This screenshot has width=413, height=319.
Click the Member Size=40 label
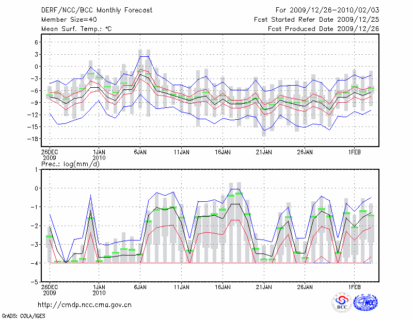pos(65,19)
